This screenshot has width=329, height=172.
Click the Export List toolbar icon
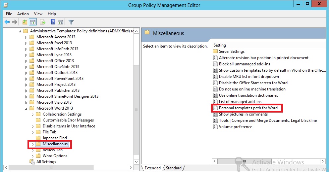[x=43, y=22]
